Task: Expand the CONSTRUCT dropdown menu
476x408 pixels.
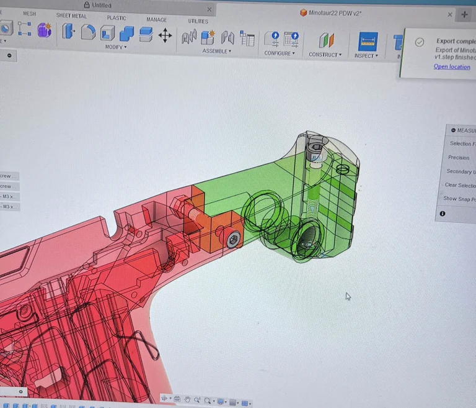Action: click(325, 55)
